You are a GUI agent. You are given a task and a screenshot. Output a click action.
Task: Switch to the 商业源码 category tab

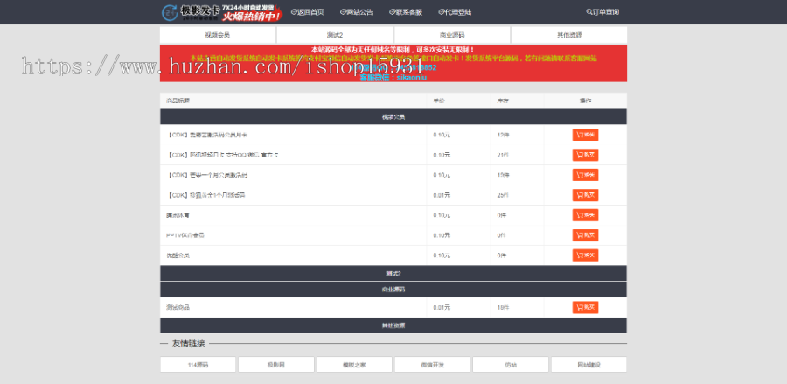452,35
